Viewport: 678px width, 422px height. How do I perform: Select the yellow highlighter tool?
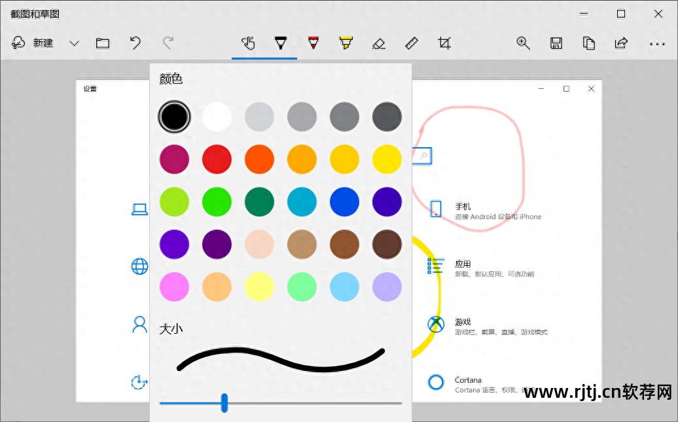tap(346, 43)
